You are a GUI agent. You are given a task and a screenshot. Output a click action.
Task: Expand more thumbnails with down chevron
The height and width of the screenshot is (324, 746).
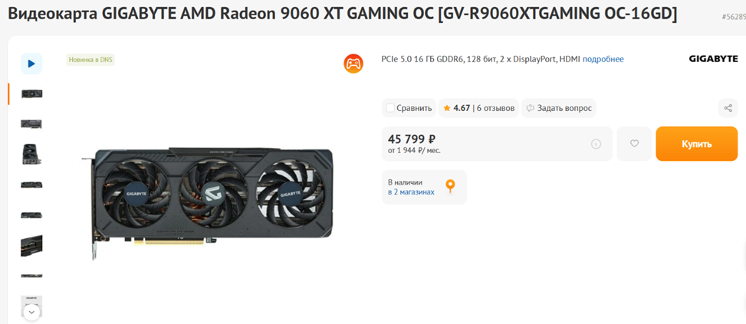click(x=31, y=312)
